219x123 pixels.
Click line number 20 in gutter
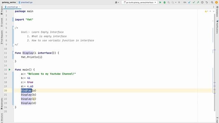point(5,91)
